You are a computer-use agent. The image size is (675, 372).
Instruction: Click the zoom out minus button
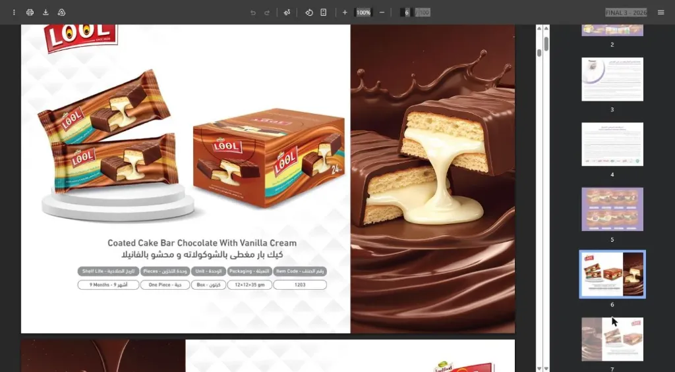(382, 13)
